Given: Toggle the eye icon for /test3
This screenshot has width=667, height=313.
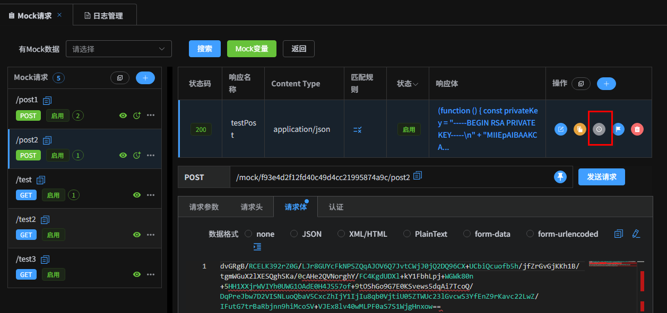Looking at the screenshot, I should point(137,274).
